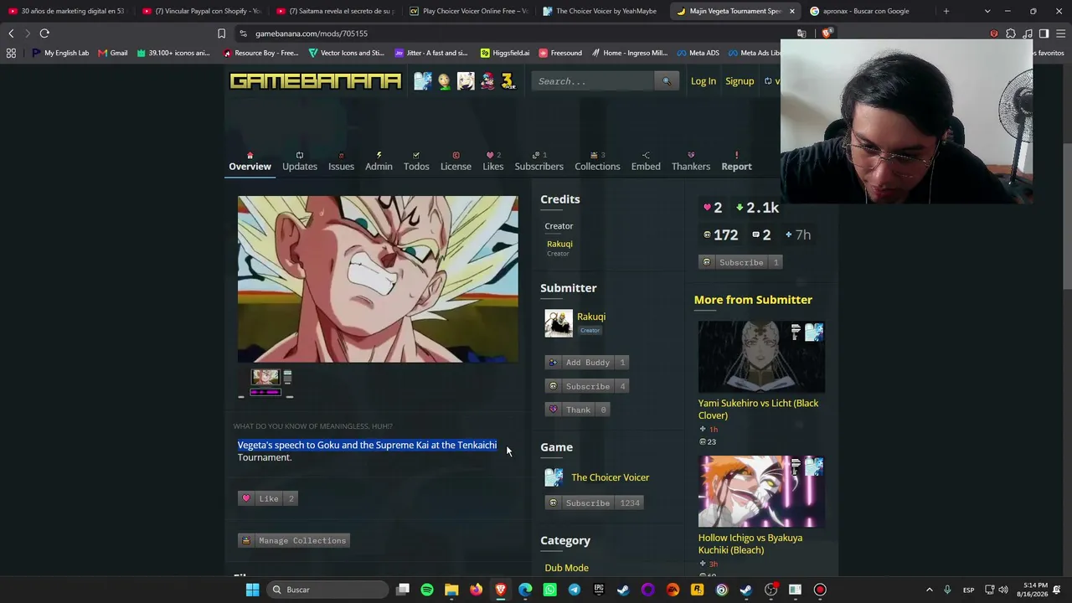This screenshot has width=1072, height=603.
Task: Open the Hollow Ichigo mod thumbnail
Action: [761, 492]
